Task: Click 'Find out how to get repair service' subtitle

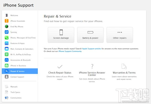Action: click(x=73, y=21)
